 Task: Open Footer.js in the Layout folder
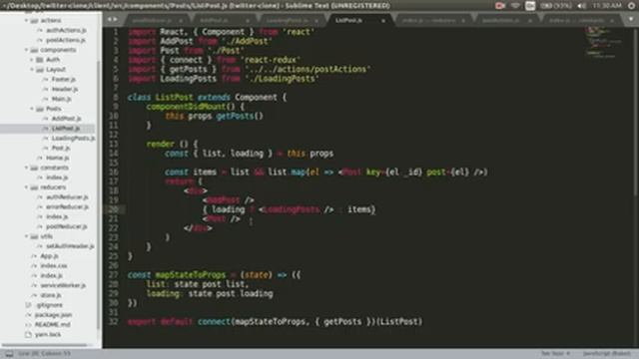64,79
